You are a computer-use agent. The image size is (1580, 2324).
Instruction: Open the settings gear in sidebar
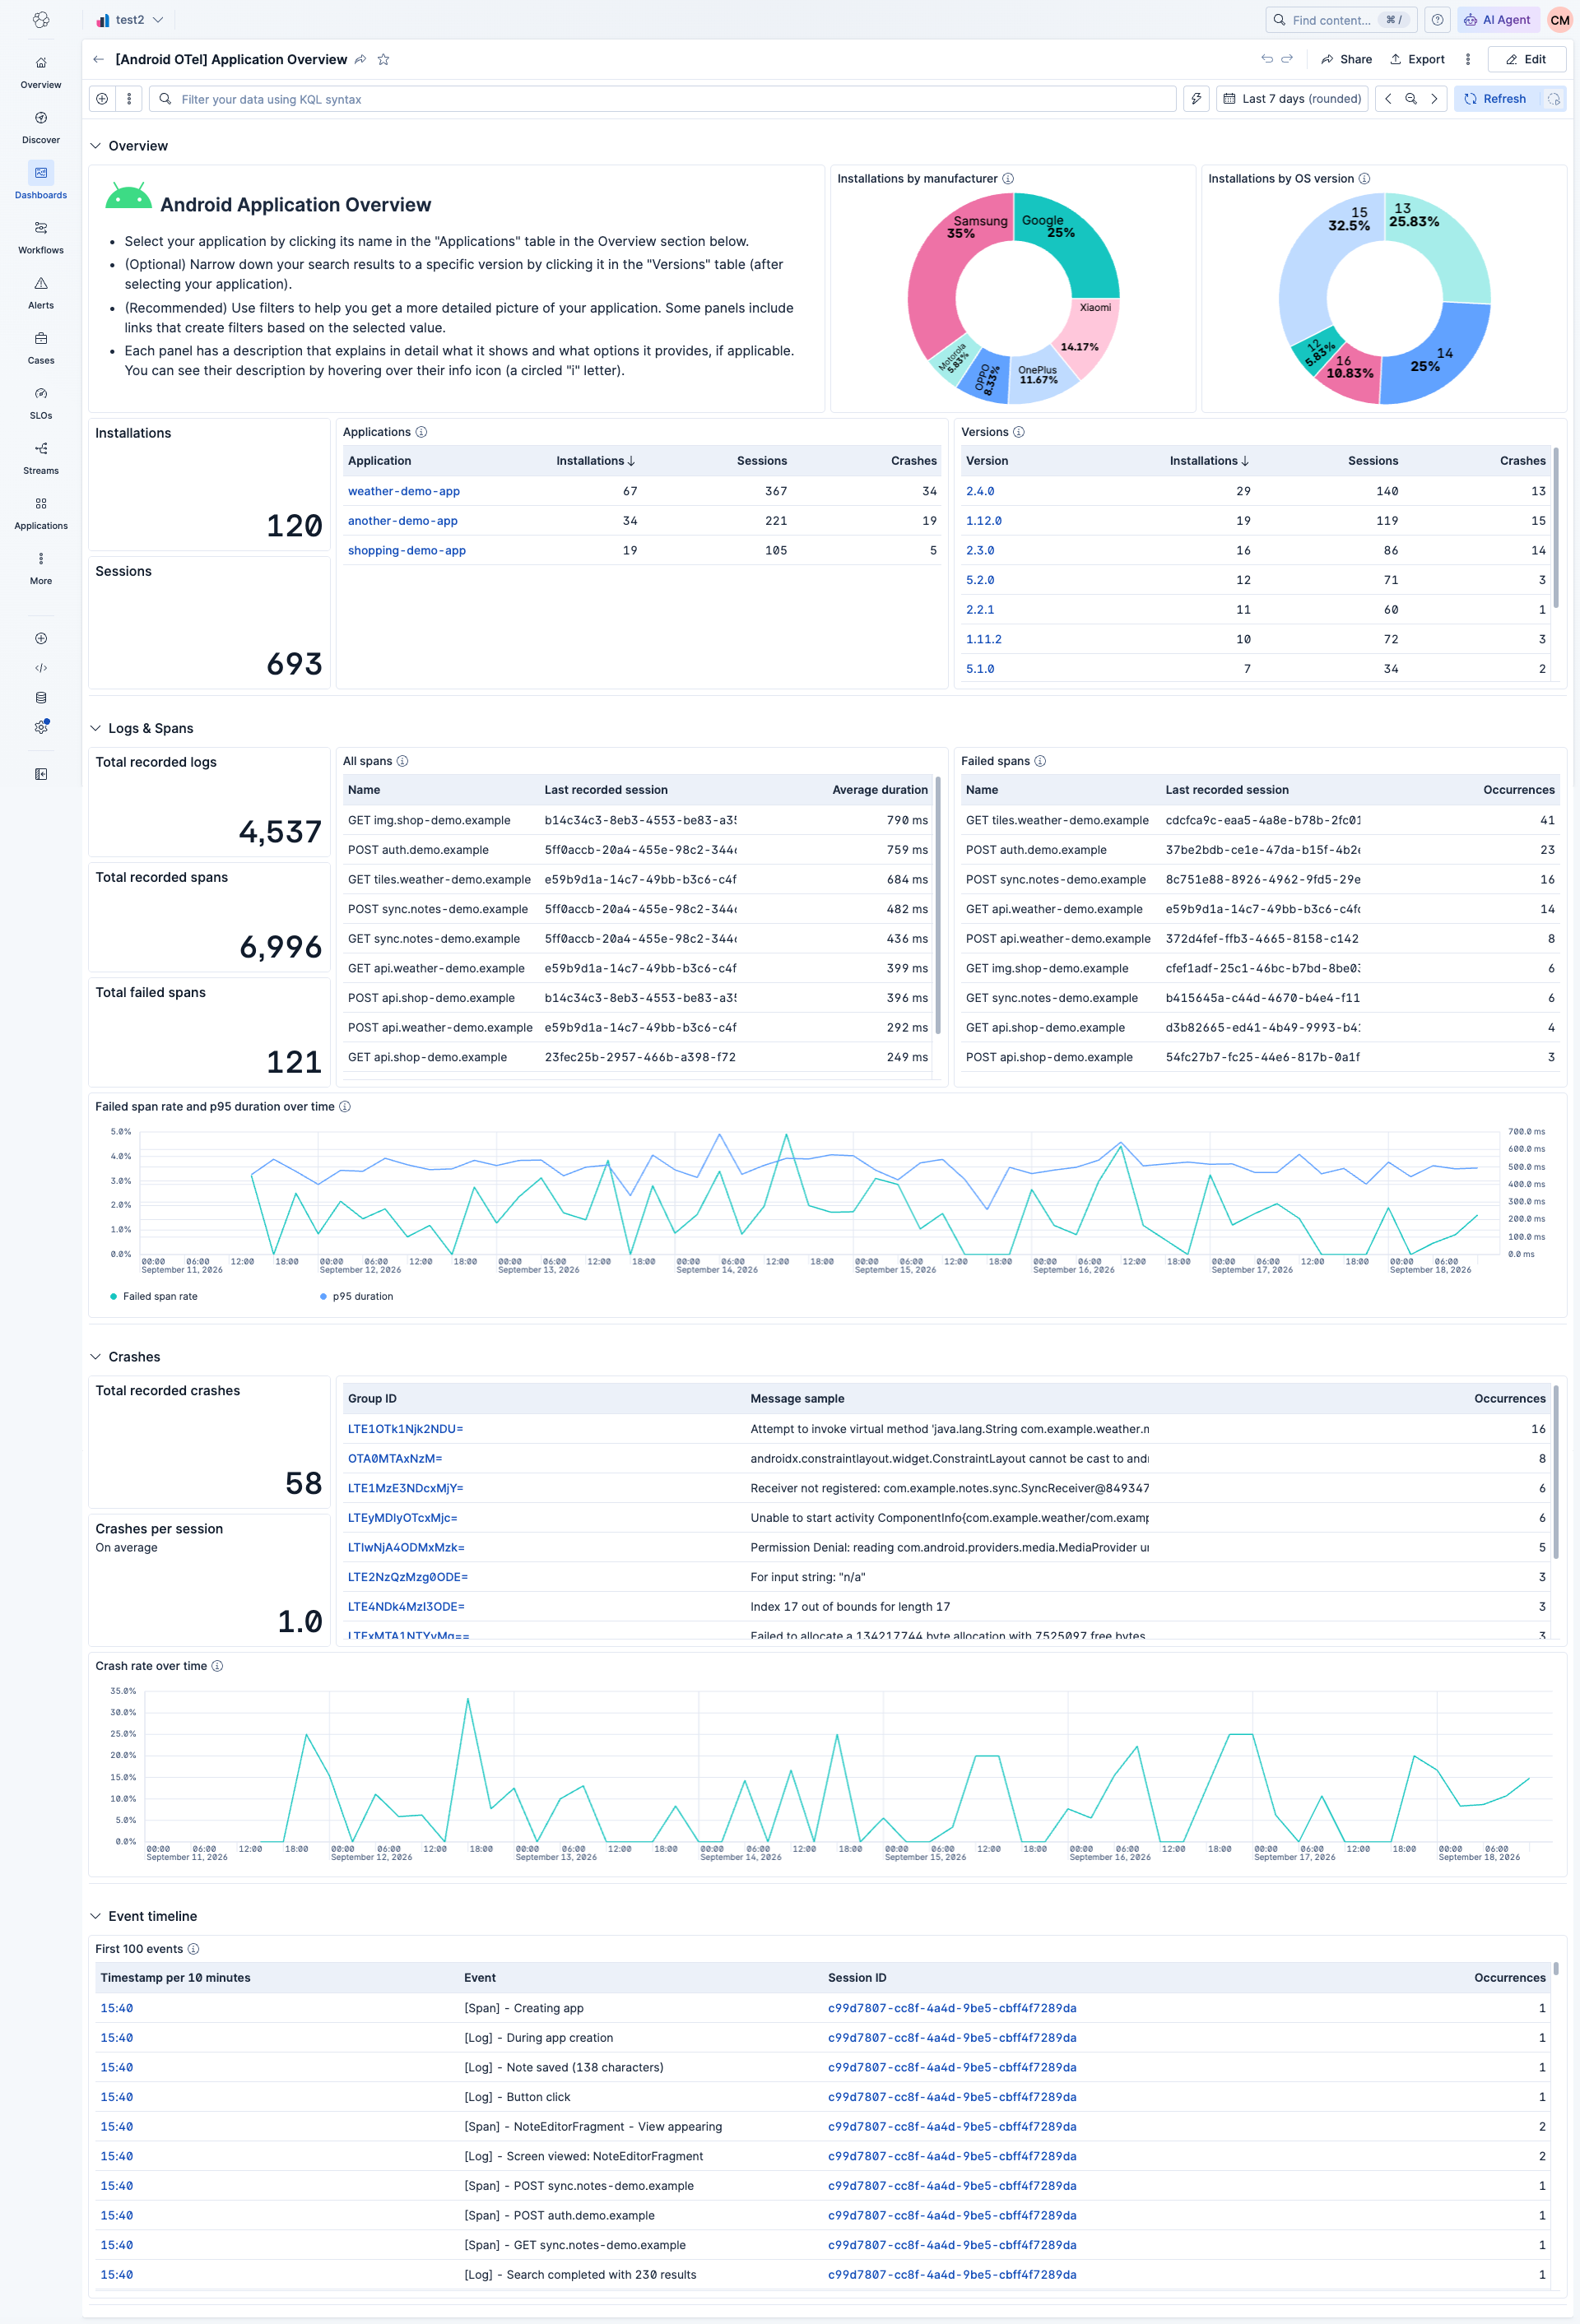41,727
